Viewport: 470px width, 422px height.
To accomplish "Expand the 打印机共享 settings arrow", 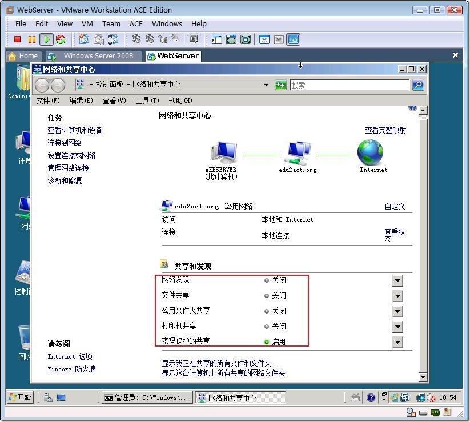I will [x=397, y=327].
